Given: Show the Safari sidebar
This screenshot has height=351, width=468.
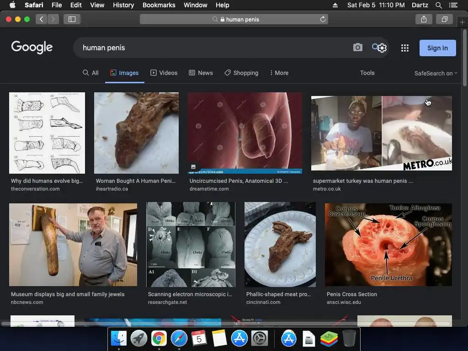Looking at the screenshot, I should pos(72,19).
